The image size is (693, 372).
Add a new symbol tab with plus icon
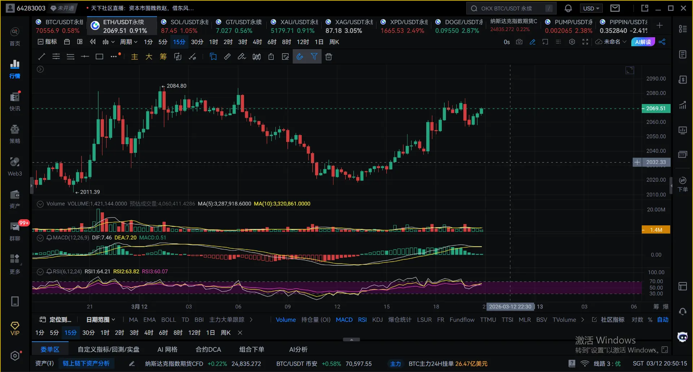[x=659, y=25]
